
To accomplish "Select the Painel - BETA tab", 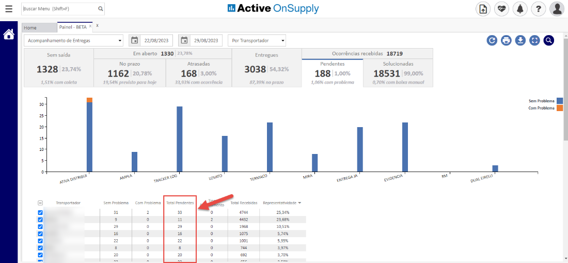I will (75, 27).
